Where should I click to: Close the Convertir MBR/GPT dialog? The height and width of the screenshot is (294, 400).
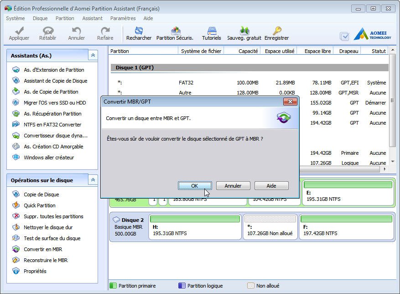[x=290, y=102]
